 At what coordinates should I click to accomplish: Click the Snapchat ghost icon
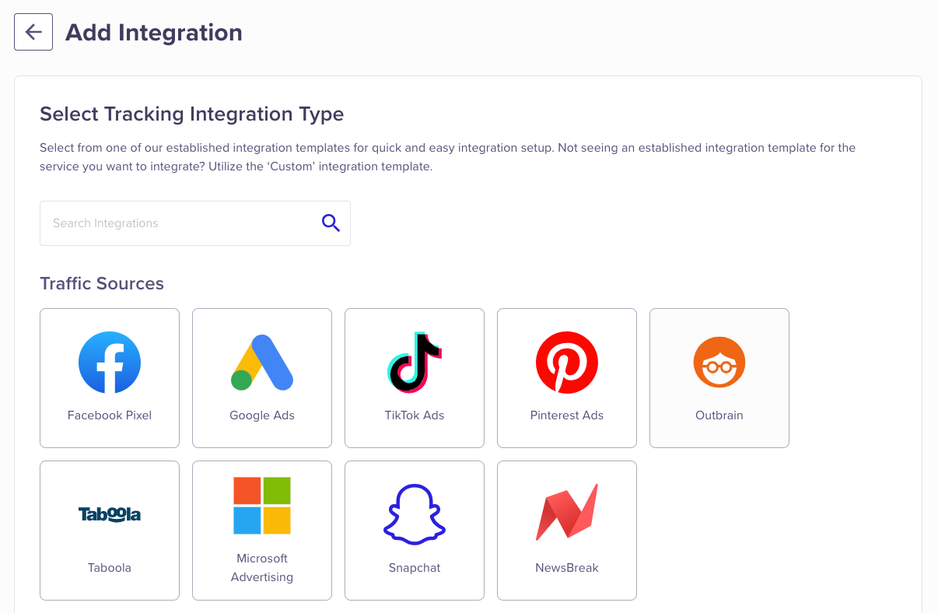click(x=415, y=513)
